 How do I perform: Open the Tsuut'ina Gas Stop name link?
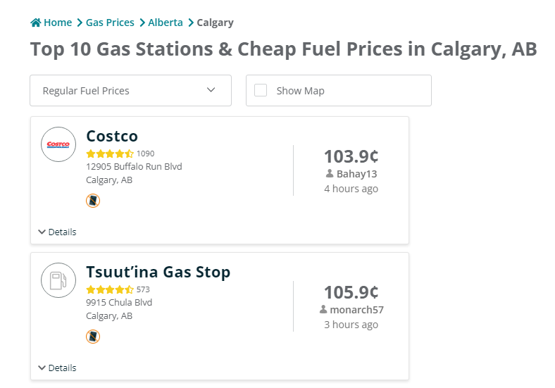(158, 272)
